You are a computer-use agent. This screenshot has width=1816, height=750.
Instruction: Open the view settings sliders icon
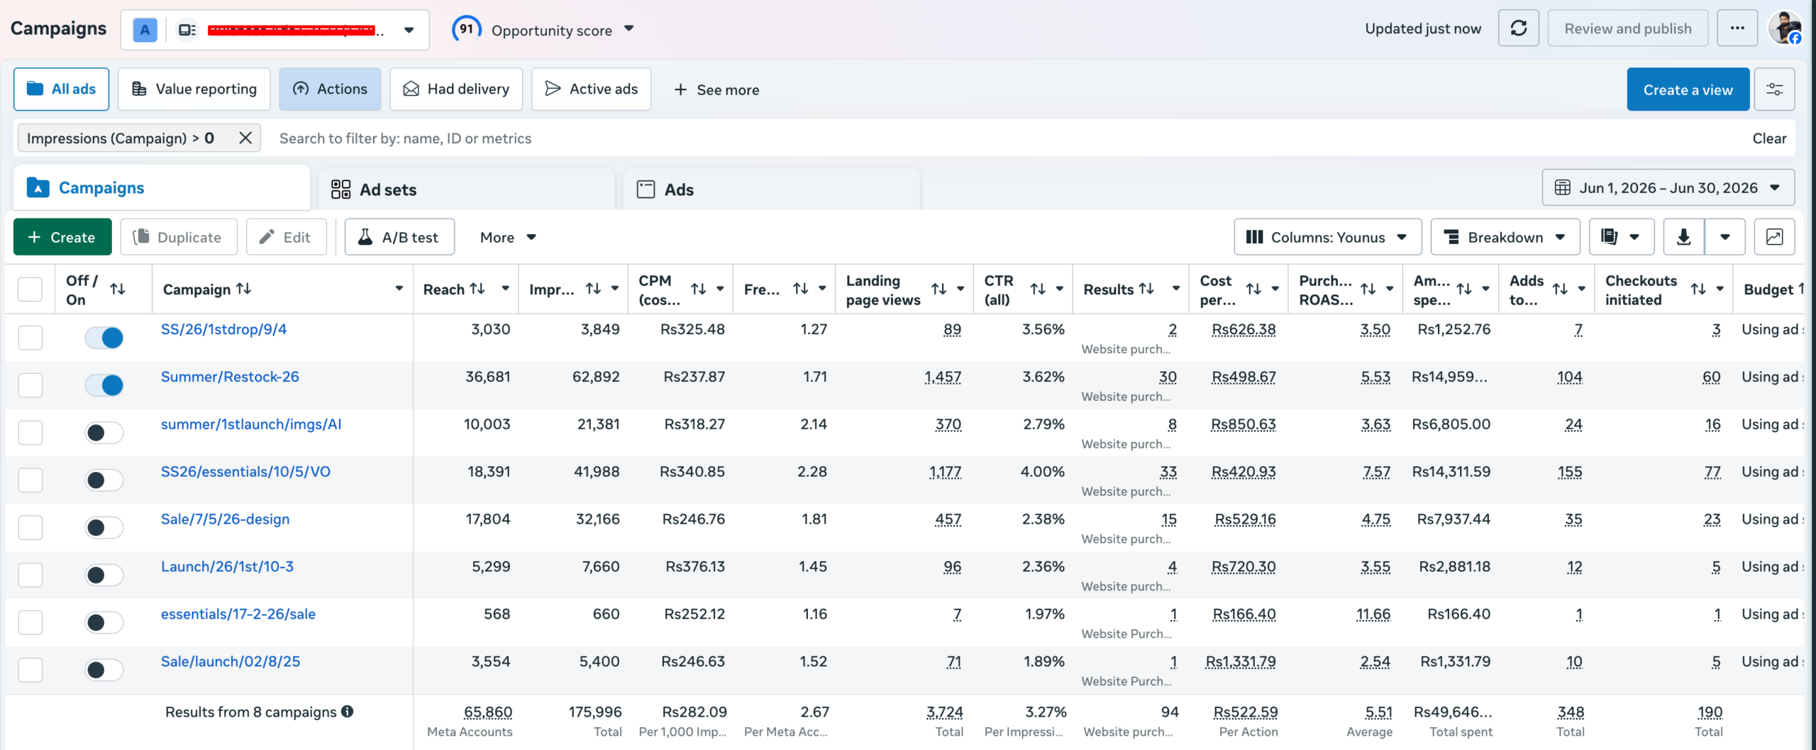click(x=1774, y=89)
